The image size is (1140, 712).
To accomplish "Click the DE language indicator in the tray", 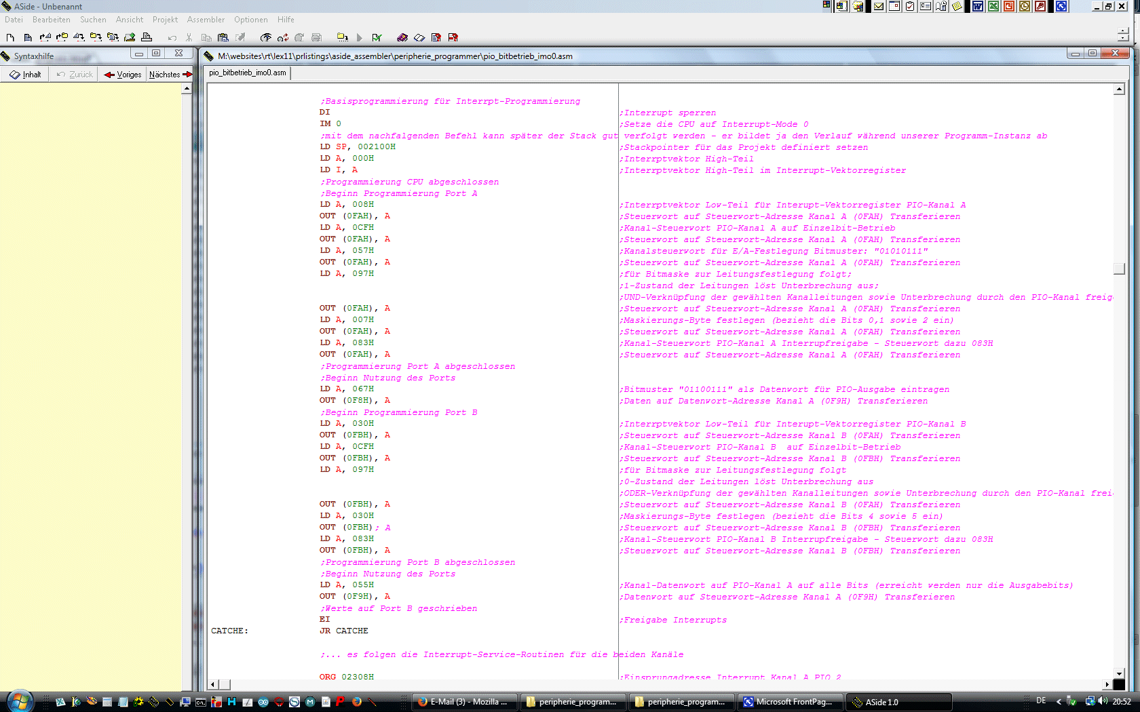I will click(1041, 701).
